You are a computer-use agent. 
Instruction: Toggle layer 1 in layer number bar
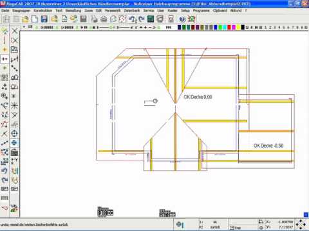coord(265,28)
